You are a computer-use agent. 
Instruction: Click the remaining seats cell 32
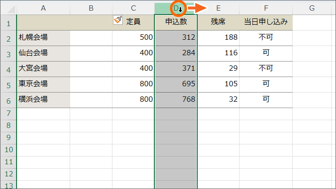(x=218, y=100)
